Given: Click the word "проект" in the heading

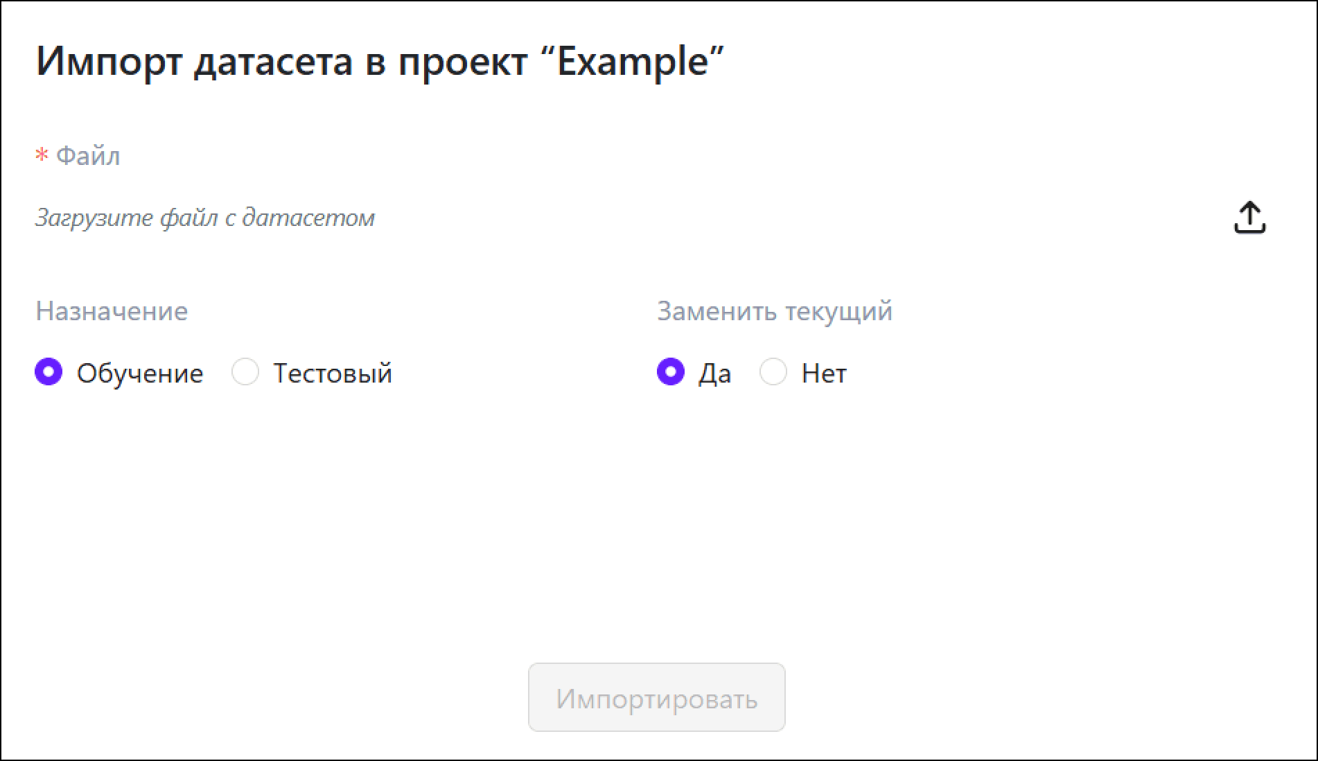Looking at the screenshot, I should pos(462,62).
